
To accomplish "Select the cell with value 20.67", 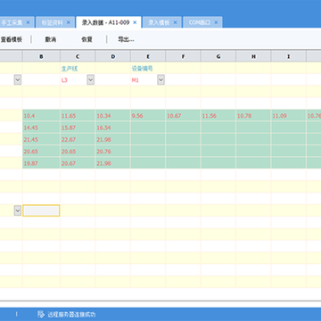I will pyautogui.click(x=78, y=163).
